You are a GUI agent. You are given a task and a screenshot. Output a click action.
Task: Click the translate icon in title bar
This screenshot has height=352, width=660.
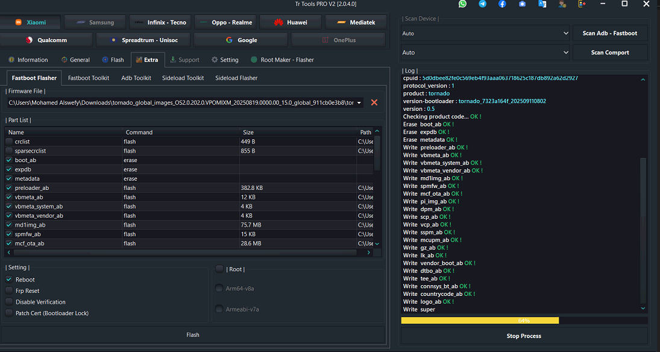point(542,4)
